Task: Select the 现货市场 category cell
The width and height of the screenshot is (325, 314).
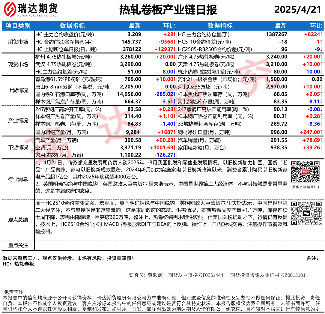Action: [18, 64]
